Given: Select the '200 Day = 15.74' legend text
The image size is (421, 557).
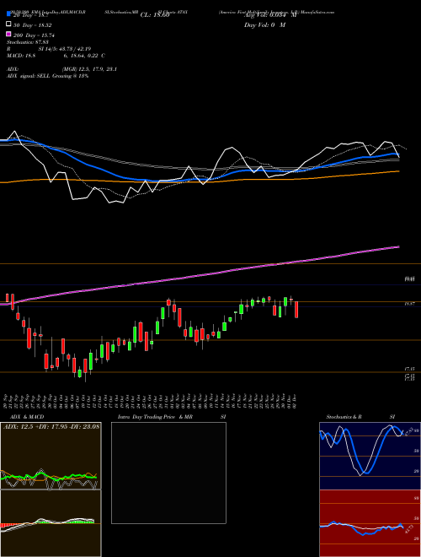Looking at the screenshot, I should pos(34,35).
